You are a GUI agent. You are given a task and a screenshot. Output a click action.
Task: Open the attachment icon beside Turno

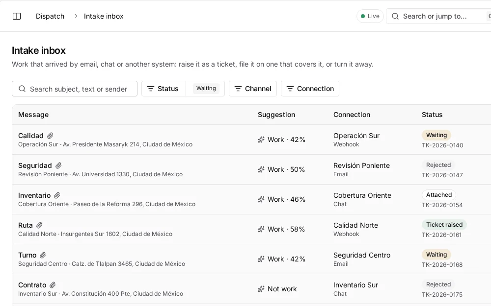click(43, 255)
